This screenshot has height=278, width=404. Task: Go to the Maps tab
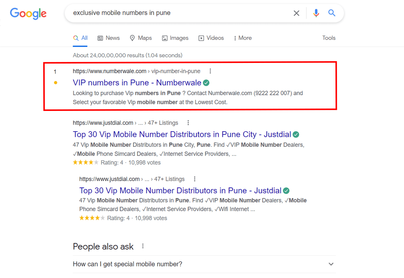tap(141, 38)
